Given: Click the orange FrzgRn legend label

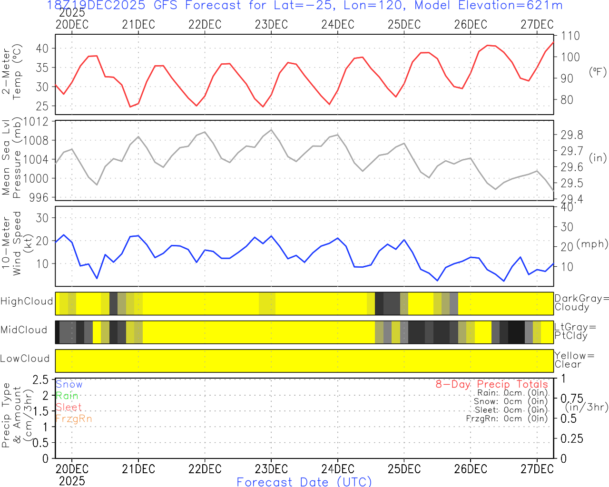Looking at the screenshot, I should pyautogui.click(x=73, y=419).
